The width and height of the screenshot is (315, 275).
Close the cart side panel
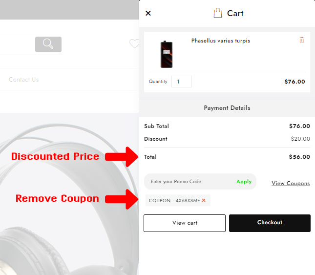click(x=148, y=13)
